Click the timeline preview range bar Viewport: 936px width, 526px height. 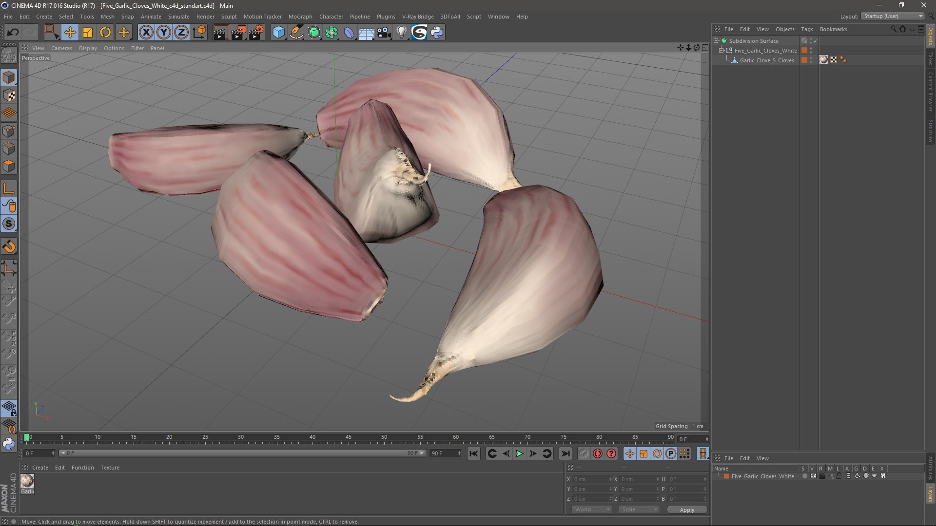coord(243,453)
